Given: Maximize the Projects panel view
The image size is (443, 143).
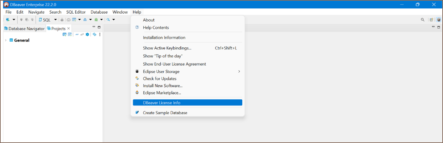Looking at the screenshot, I should coord(99,27).
